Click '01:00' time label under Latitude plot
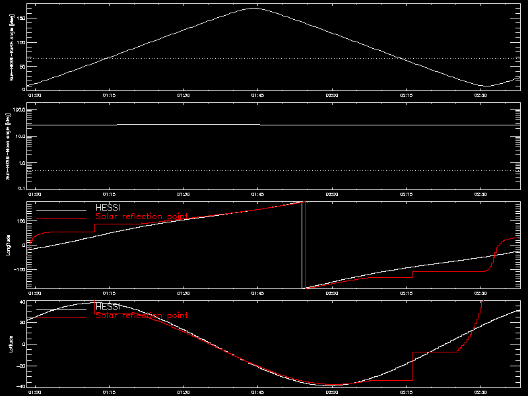The width and height of the screenshot is (528, 396). [34, 393]
